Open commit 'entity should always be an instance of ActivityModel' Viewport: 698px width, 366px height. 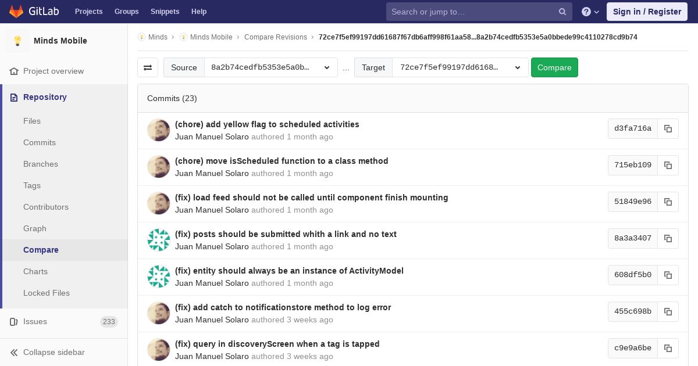(289, 271)
